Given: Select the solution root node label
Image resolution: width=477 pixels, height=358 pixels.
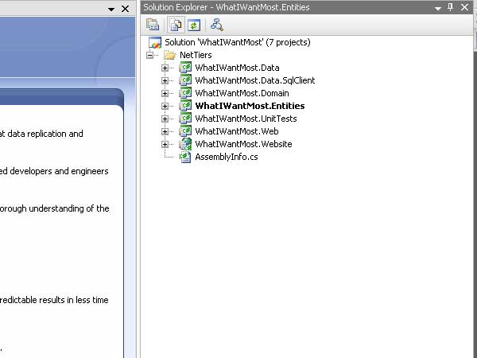Looking at the screenshot, I should click(x=237, y=42).
